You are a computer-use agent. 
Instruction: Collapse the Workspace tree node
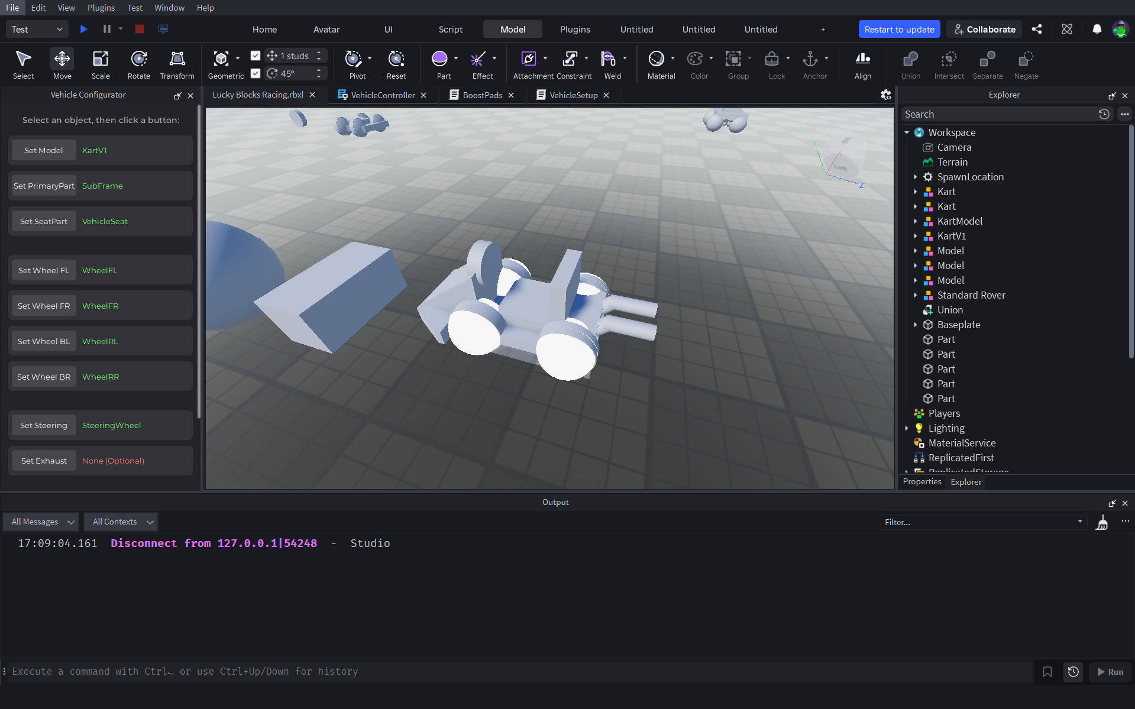click(x=906, y=132)
